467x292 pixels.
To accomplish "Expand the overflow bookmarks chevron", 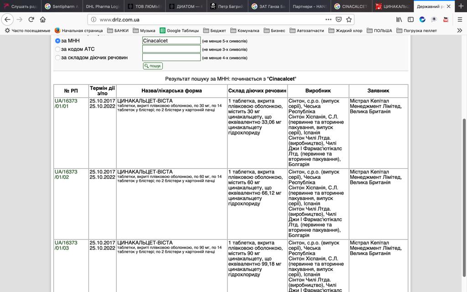I will tap(459, 31).
